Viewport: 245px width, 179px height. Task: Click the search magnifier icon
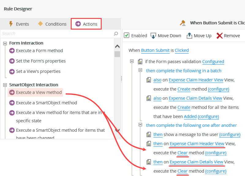coord(116,34)
